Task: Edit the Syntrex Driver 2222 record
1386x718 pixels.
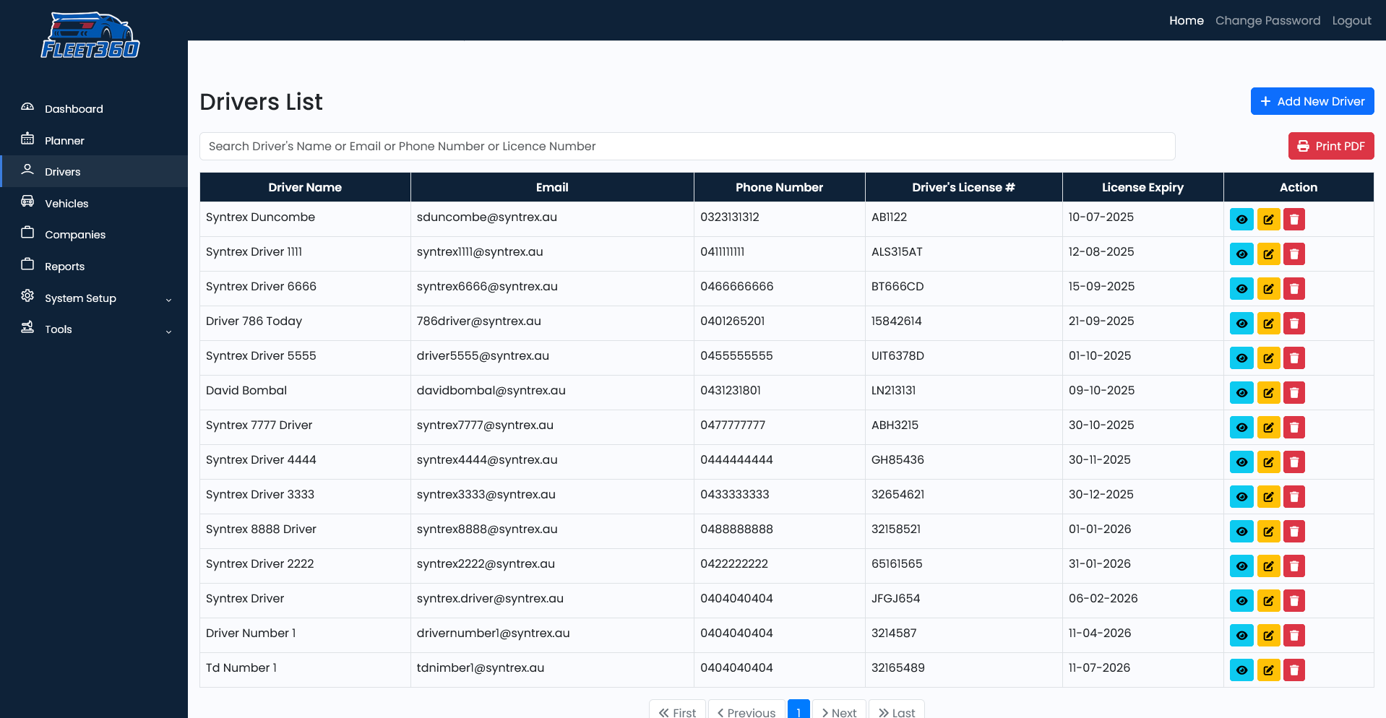Action: pos(1268,566)
